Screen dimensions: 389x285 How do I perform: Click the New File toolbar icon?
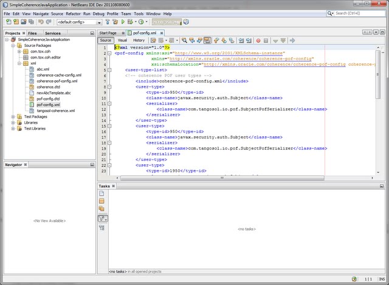click(x=9, y=22)
